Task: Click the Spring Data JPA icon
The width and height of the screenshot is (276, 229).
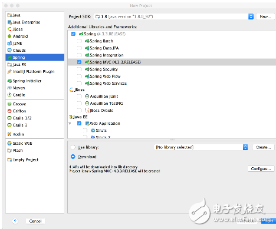Action: point(87,48)
